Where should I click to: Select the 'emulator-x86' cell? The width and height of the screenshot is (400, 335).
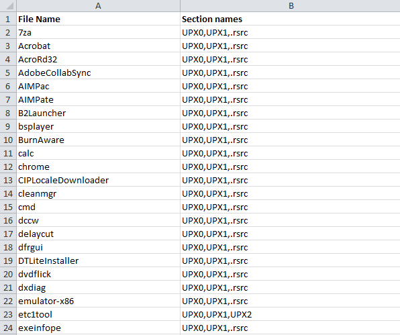click(98, 301)
